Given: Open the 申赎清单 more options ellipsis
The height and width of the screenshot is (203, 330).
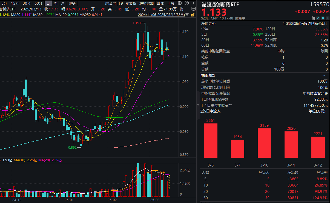Looking at the screenshot, I should pos(324,75).
